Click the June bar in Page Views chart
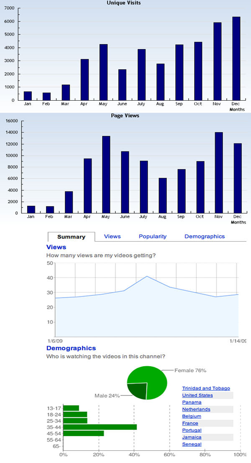Viewport: 251px width, 463px height. click(125, 182)
